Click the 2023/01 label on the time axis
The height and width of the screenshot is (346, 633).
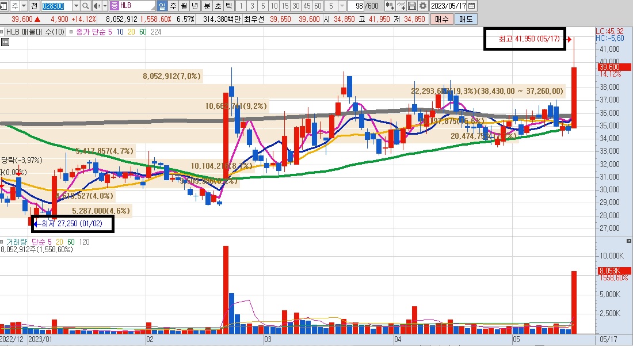pos(40,340)
